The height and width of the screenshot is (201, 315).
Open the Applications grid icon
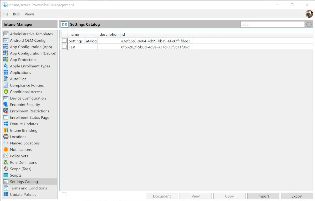(x=6, y=72)
